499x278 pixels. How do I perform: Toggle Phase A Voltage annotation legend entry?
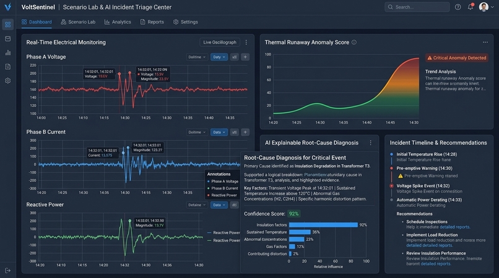[223, 182]
